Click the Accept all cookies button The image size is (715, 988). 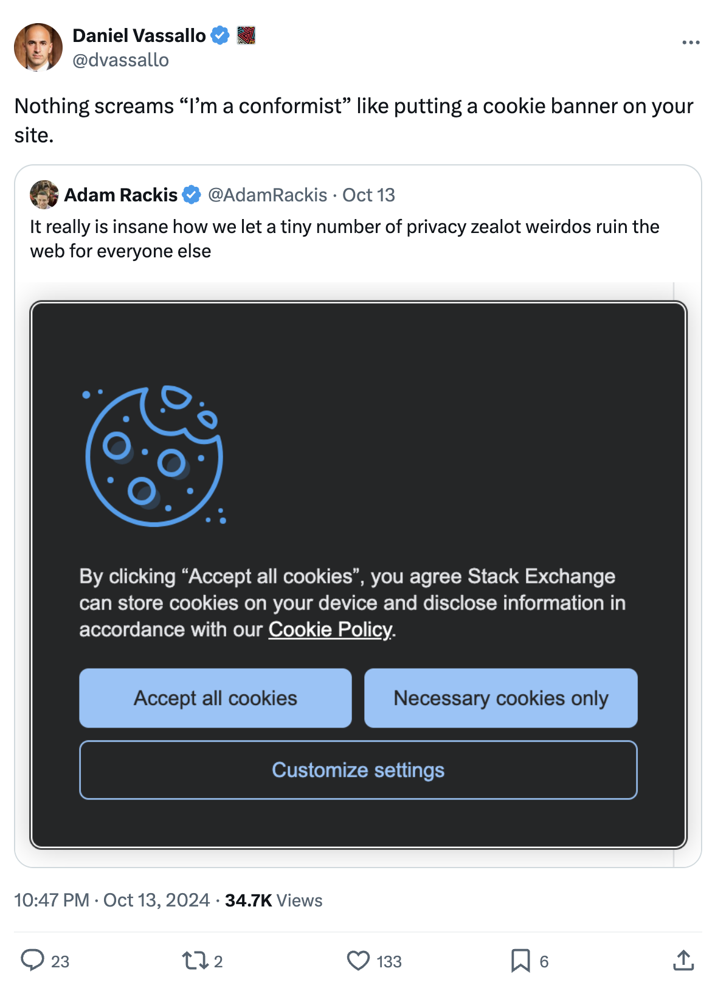click(x=215, y=698)
